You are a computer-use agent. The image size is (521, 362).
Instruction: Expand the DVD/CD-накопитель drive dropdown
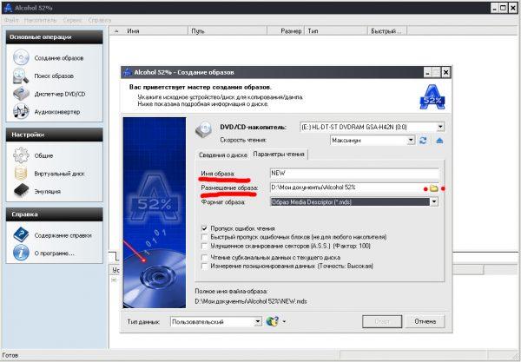click(440, 127)
